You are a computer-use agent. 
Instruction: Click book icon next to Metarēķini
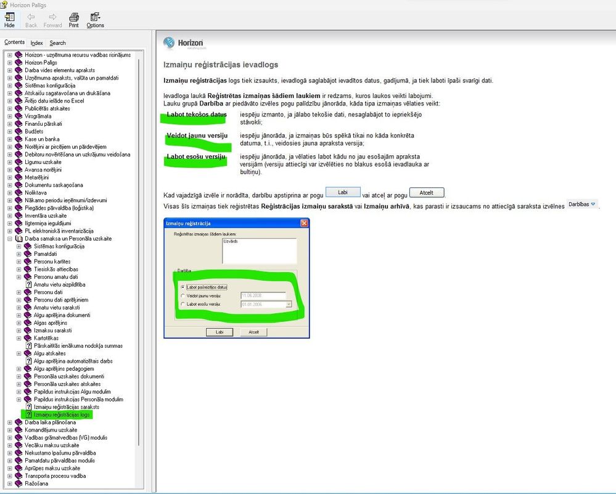(18, 177)
